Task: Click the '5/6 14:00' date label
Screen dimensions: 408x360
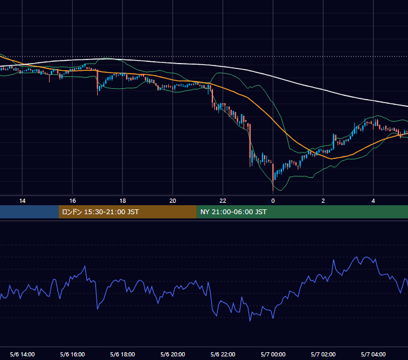Action: (22, 354)
